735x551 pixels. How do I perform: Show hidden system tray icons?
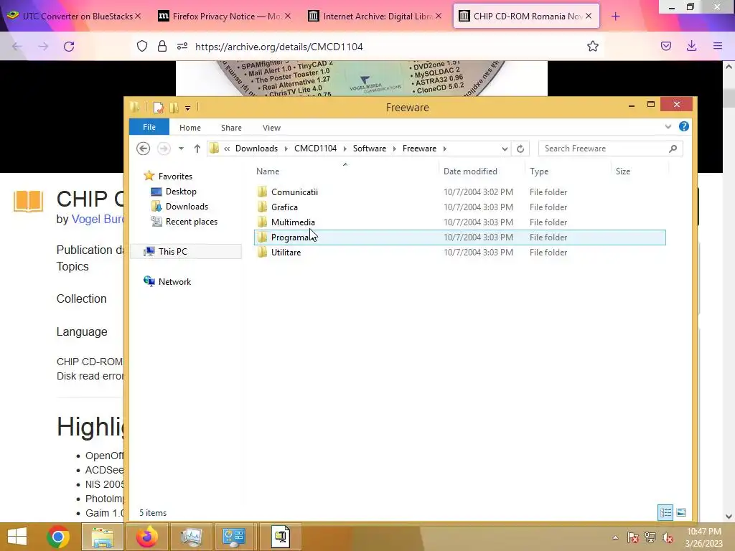(615, 537)
